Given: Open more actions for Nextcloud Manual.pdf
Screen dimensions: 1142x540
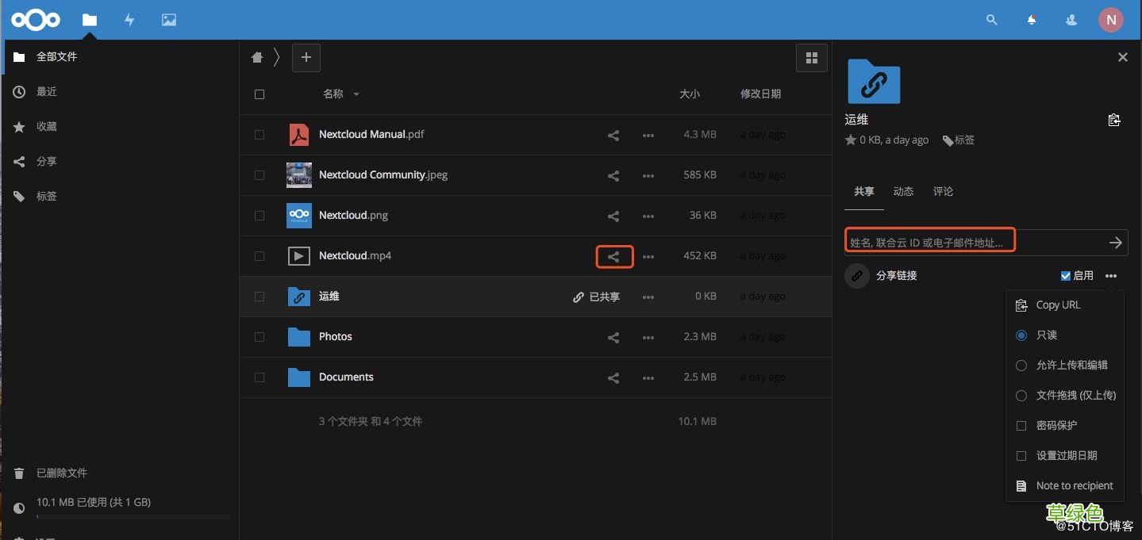Looking at the screenshot, I should (648, 135).
